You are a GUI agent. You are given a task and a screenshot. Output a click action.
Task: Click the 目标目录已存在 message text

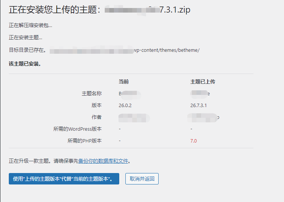28,50
